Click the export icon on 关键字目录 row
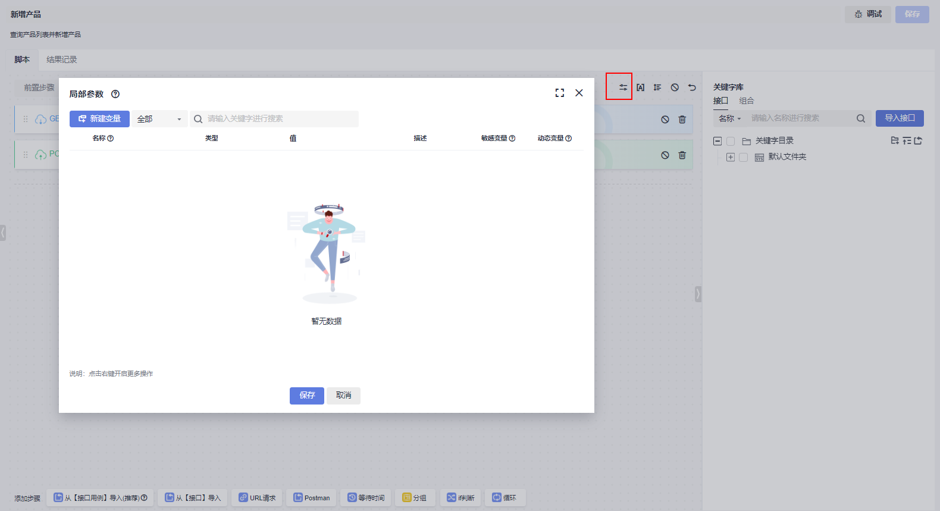940x511 pixels. click(x=918, y=140)
